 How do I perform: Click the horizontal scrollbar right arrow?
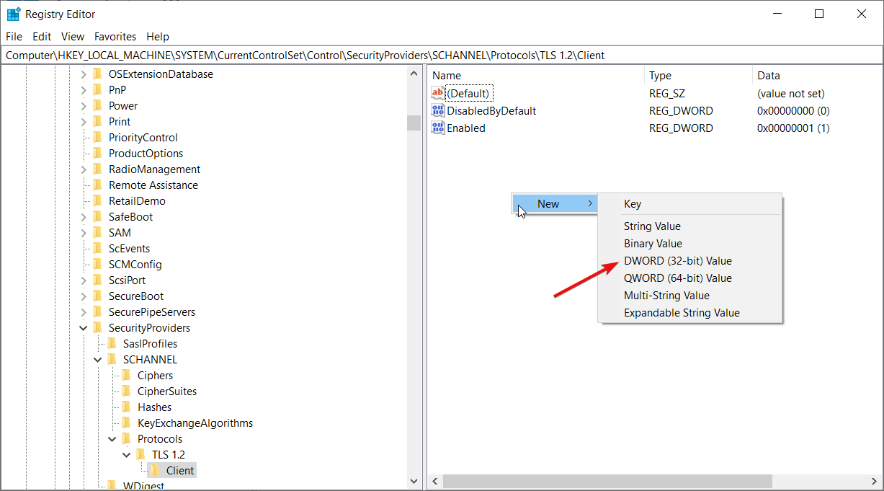click(x=875, y=480)
